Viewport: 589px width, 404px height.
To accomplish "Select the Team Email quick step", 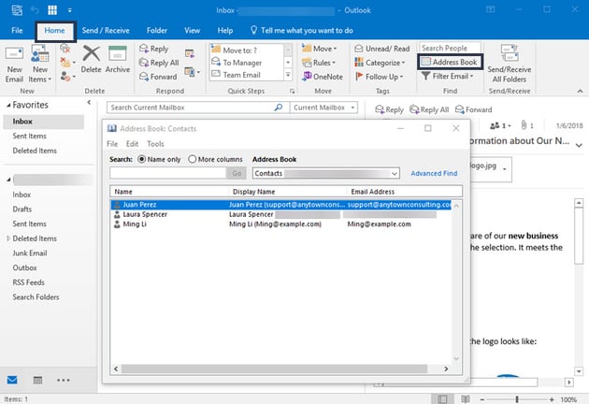I will [241, 75].
